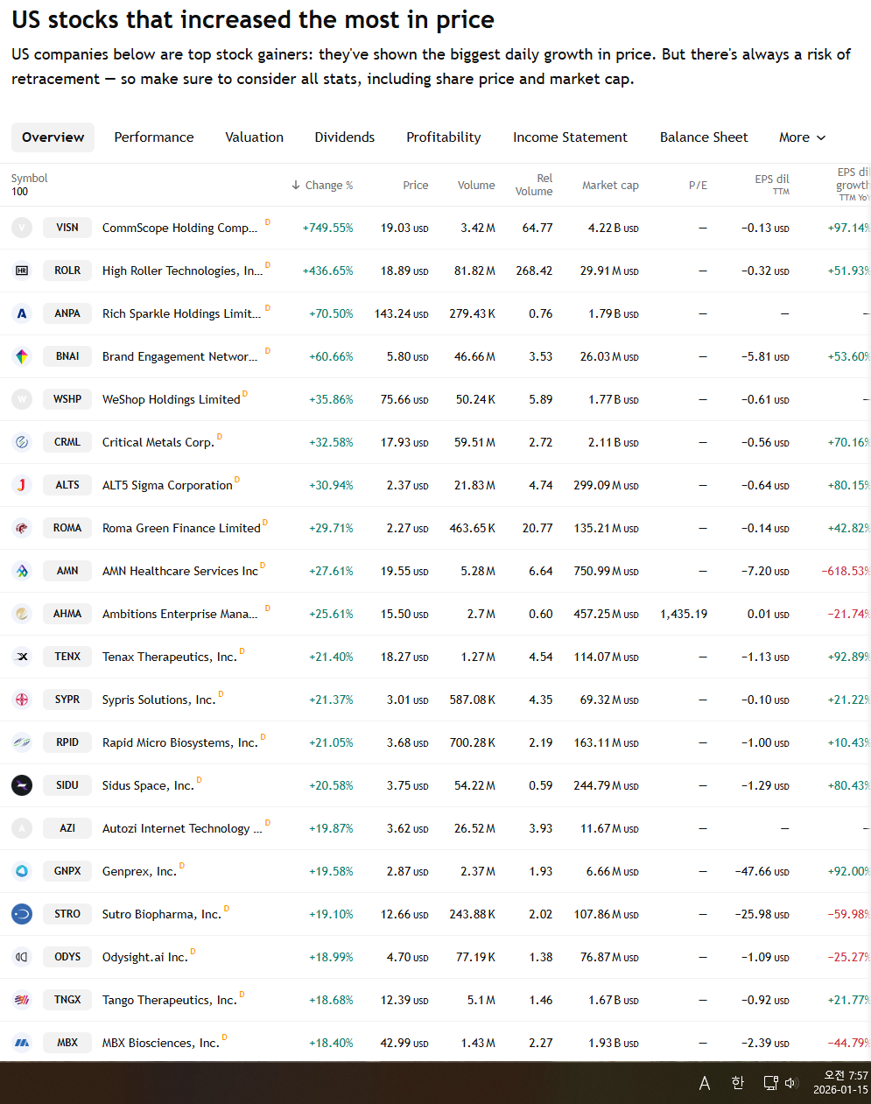Click the Tango Therapeutics TNGX logo icon

[x=22, y=1000]
